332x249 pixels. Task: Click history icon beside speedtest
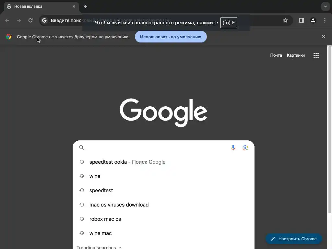tap(82, 190)
